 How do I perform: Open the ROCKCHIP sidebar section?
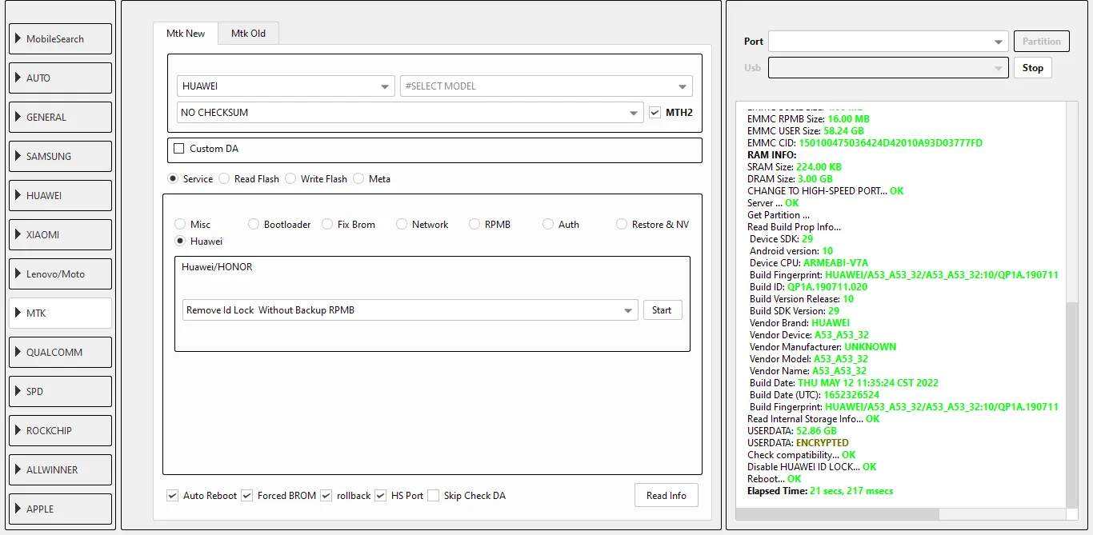[60, 431]
